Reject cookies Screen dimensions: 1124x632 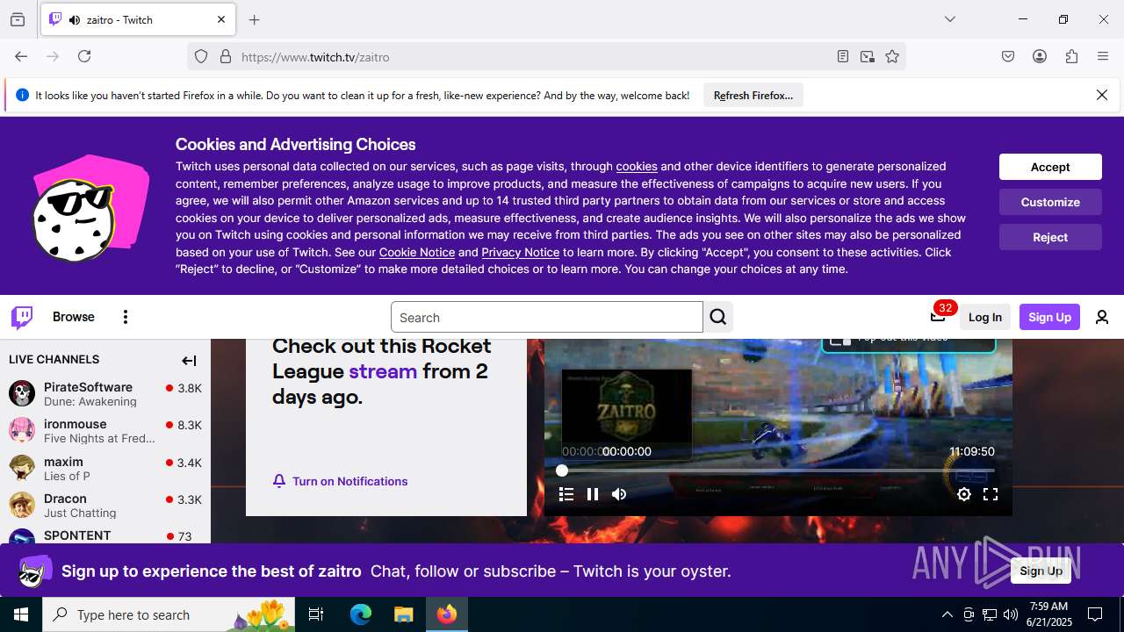coord(1050,237)
